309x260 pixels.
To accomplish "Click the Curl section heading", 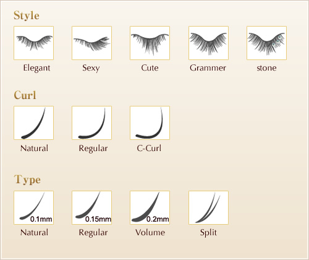I will pos(25,95).
